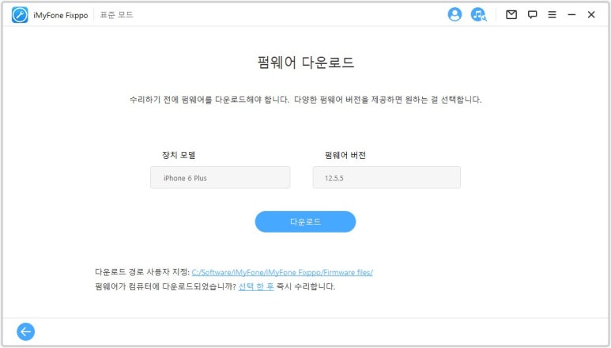Click the iMyFone Fixppo wrench logo
Image resolution: width=611 pixels, height=348 pixels.
tap(20, 15)
